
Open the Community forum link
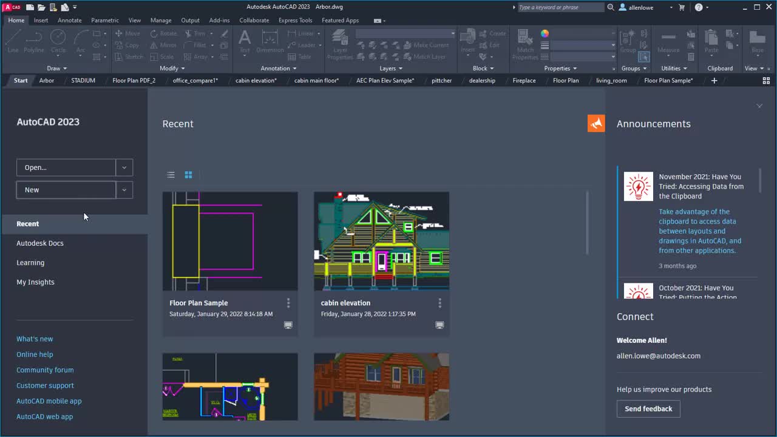(x=45, y=370)
